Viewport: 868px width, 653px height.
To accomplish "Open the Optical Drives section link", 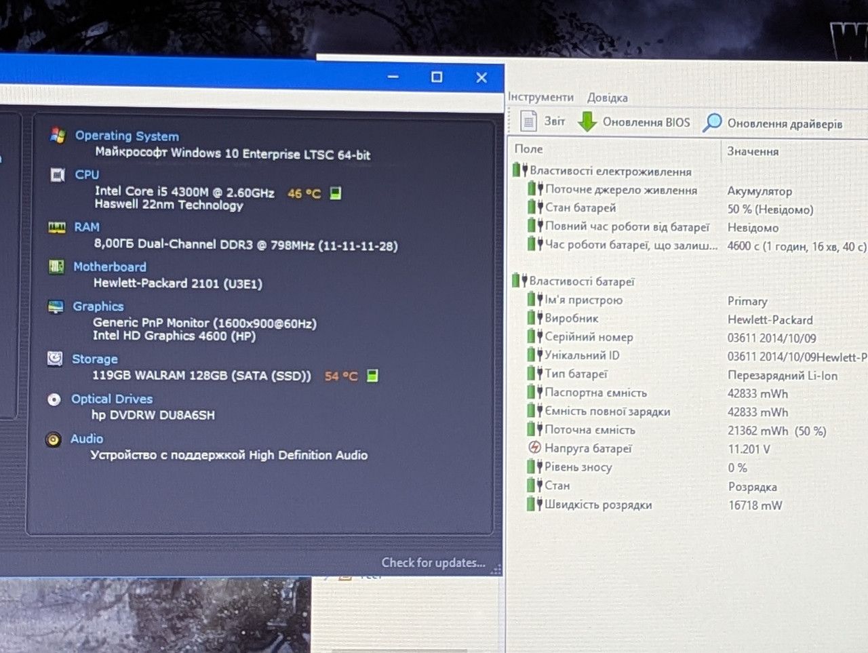I will [112, 399].
